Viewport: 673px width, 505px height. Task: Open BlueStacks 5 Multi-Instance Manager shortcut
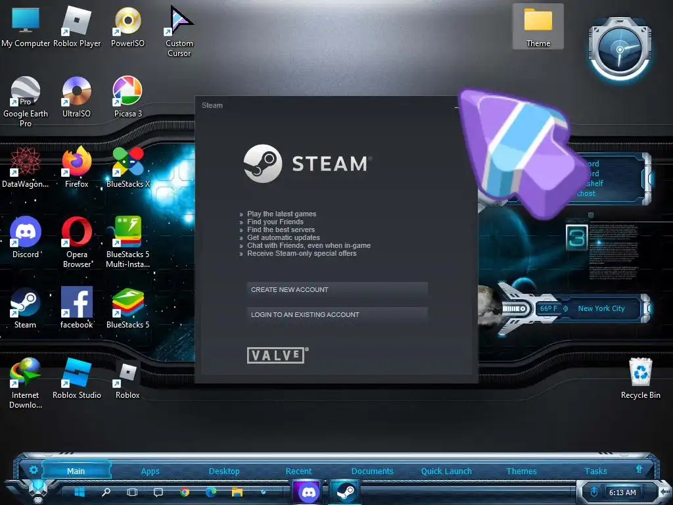[128, 243]
